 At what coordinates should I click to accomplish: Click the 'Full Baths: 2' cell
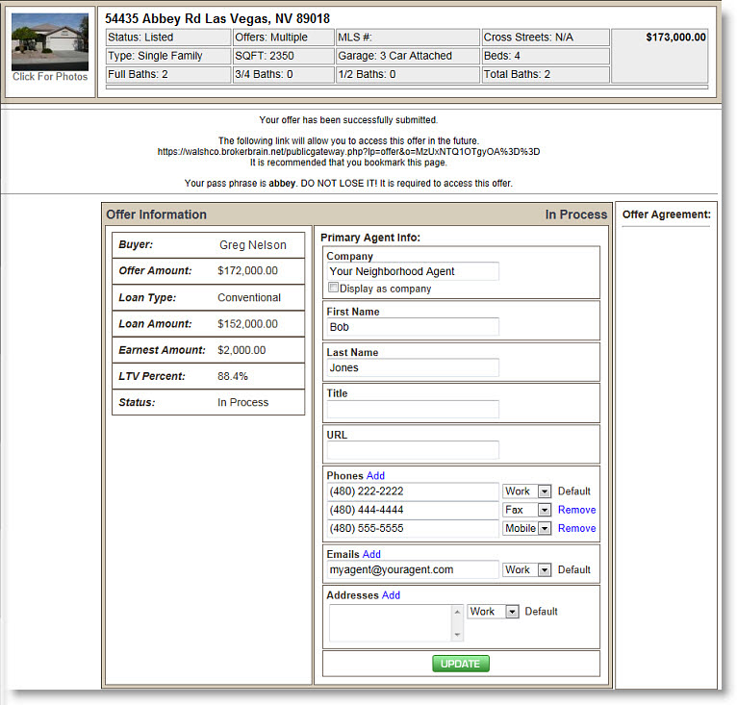pos(168,74)
